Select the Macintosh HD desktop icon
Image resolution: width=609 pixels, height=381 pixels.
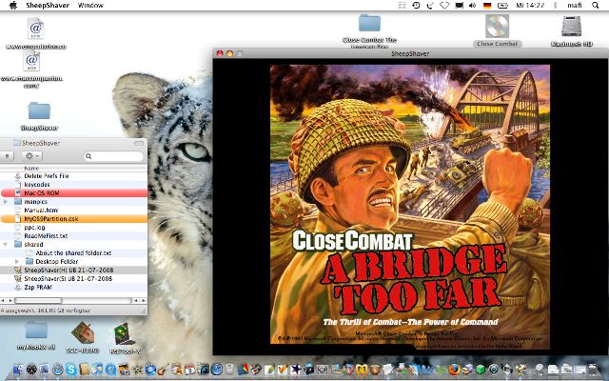point(571,27)
